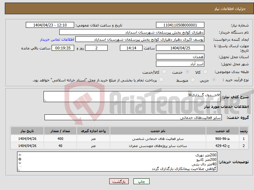Viewport: 254px width, 190px height.
Task: Click 200متر کانیو line in notes
Action: click(206, 160)
